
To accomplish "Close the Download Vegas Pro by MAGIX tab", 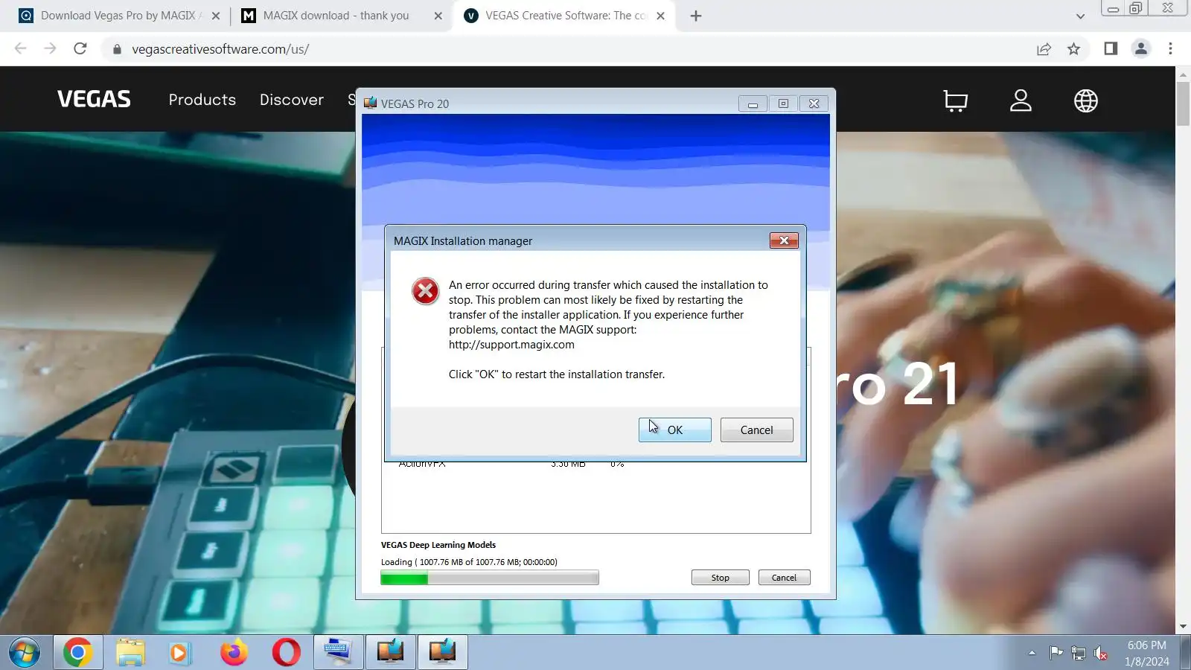I will [216, 16].
